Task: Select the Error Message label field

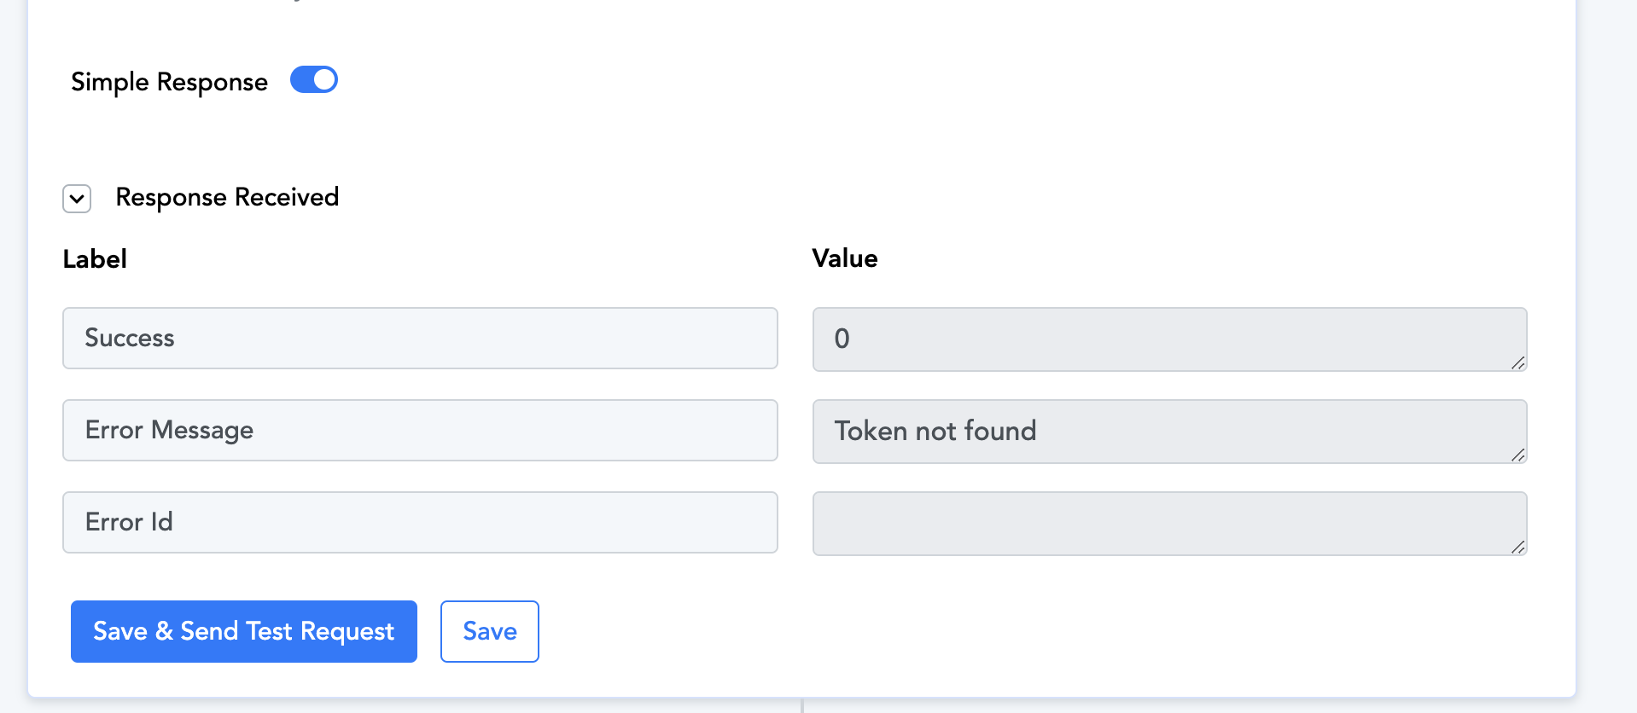Action: [420, 431]
